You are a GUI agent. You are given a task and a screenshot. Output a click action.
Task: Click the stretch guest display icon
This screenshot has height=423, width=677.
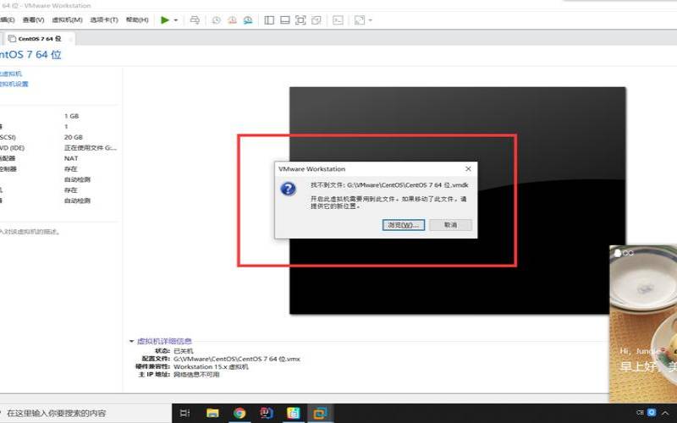359,19
